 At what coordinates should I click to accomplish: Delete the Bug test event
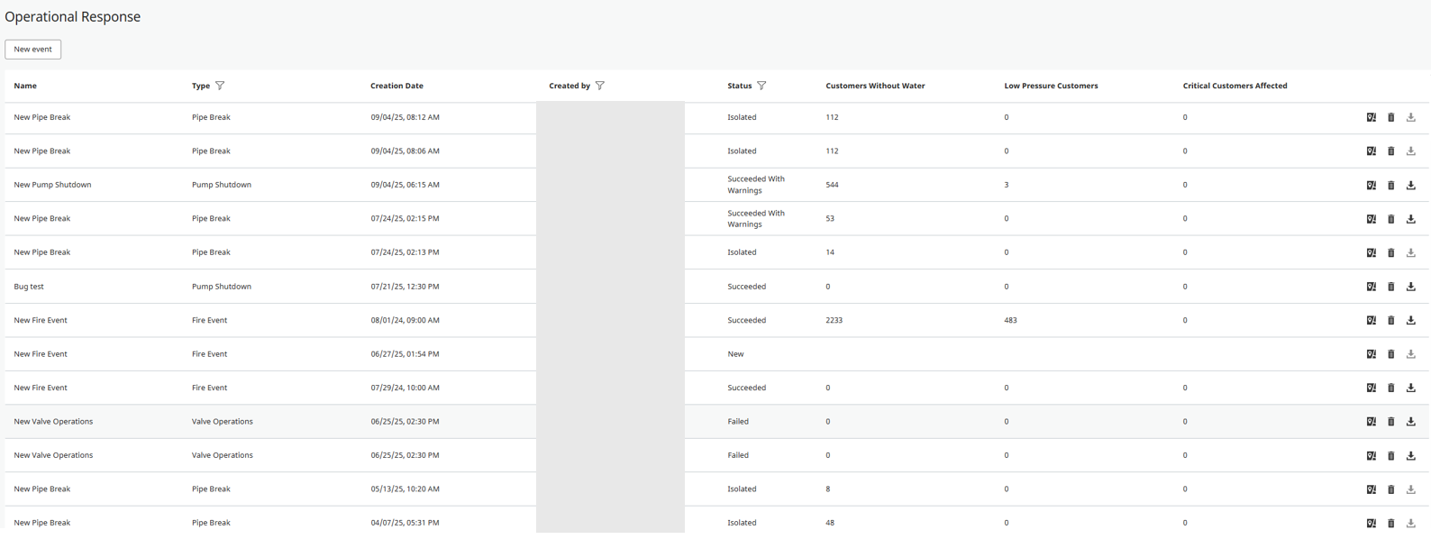[1390, 287]
